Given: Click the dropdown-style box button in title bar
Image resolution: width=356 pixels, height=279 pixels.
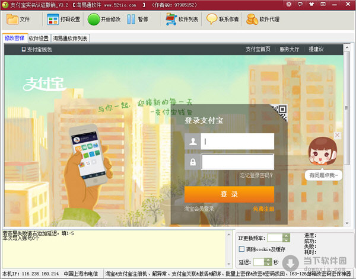Looking at the screenshot, I should 323,4.
